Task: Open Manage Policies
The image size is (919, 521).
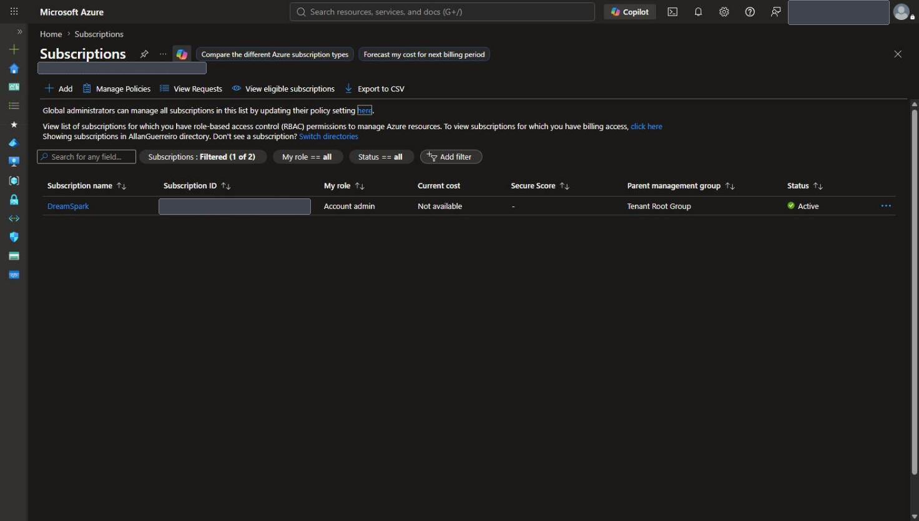Action: (117, 89)
